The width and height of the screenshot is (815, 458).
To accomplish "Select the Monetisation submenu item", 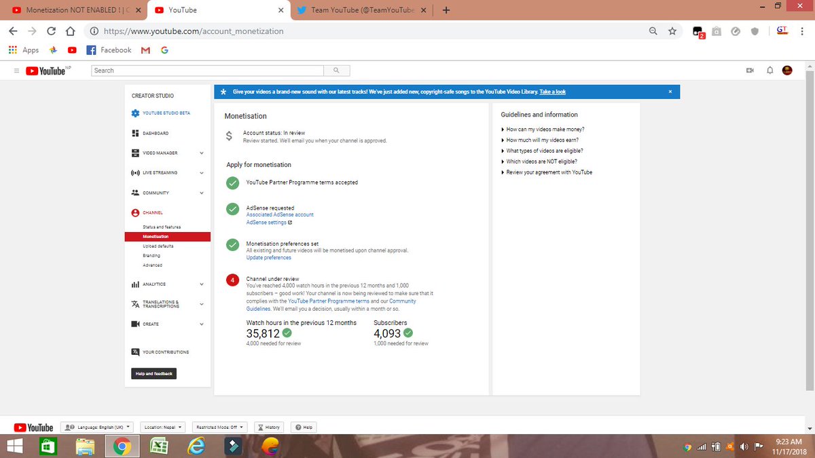I will click(168, 236).
